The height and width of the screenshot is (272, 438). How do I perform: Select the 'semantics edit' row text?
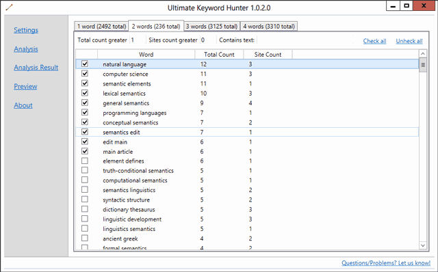[121, 132]
